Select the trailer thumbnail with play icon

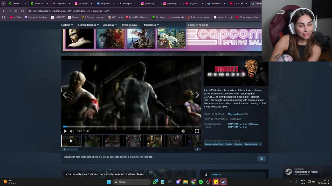click(x=71, y=141)
